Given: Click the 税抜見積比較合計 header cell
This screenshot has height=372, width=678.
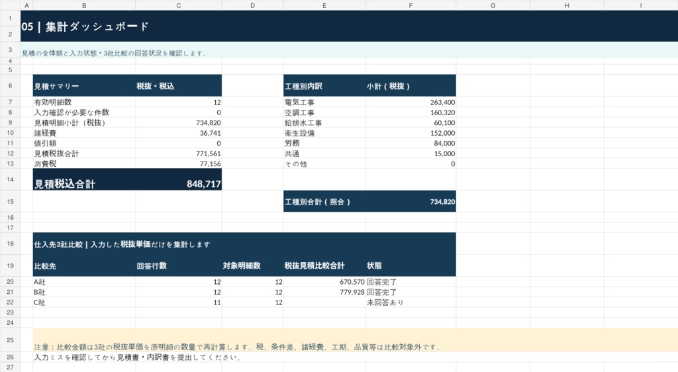Looking at the screenshot, I should [324, 265].
